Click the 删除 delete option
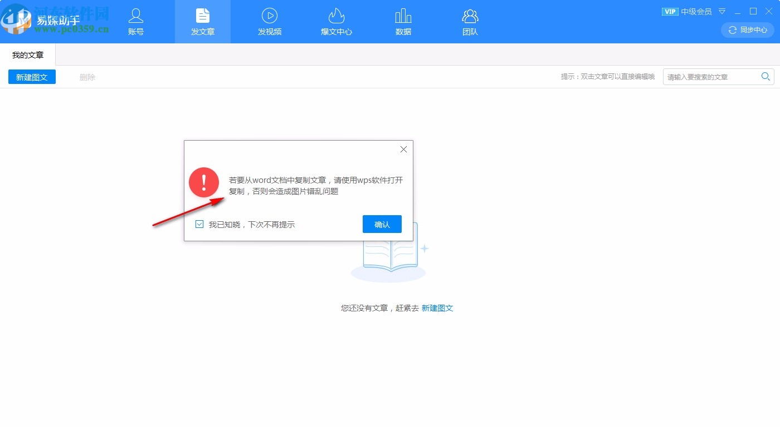780x427 pixels. (87, 77)
